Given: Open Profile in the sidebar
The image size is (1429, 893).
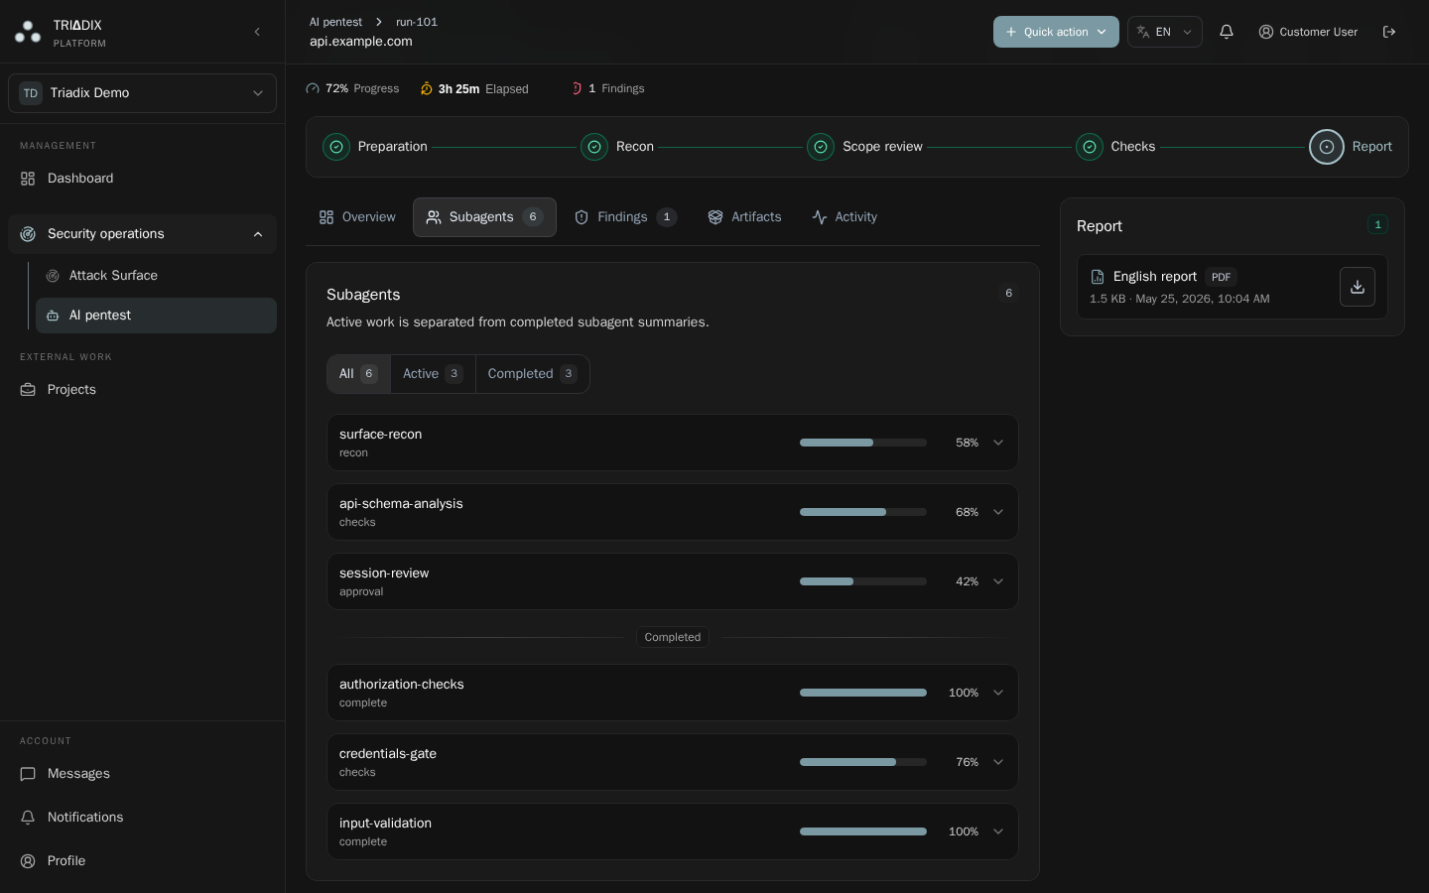Looking at the screenshot, I should tap(142, 861).
